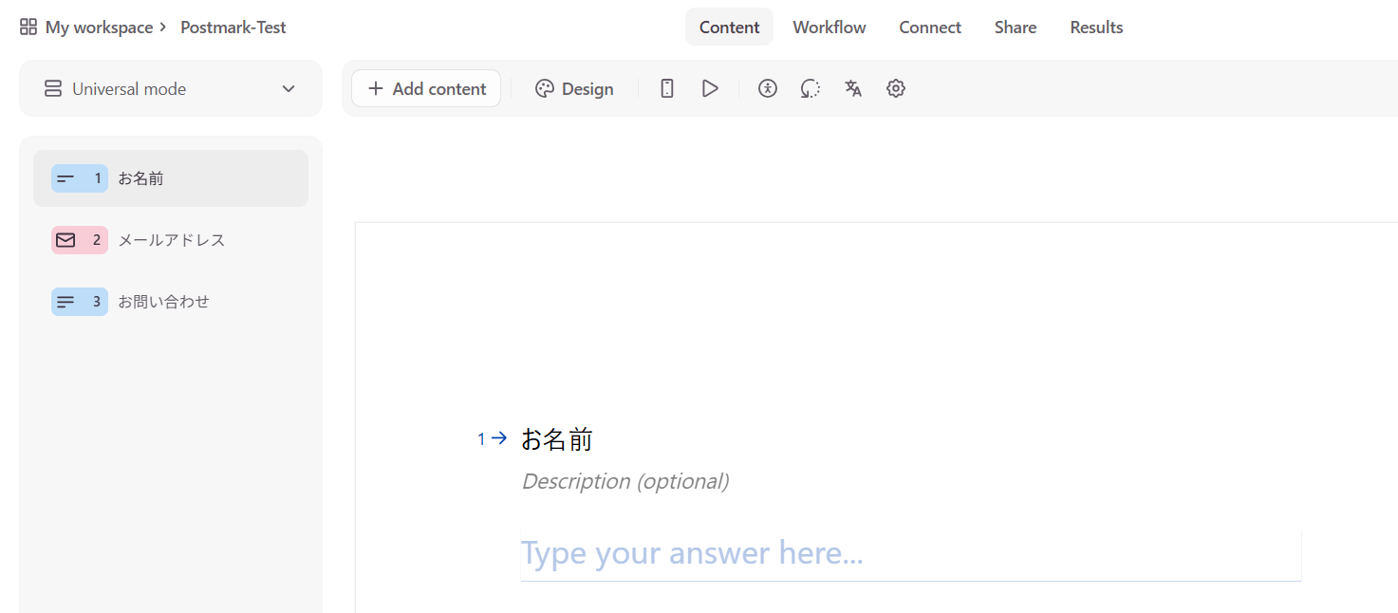This screenshot has height=613, width=1398.
Task: Open the Share tab
Action: (x=1016, y=28)
